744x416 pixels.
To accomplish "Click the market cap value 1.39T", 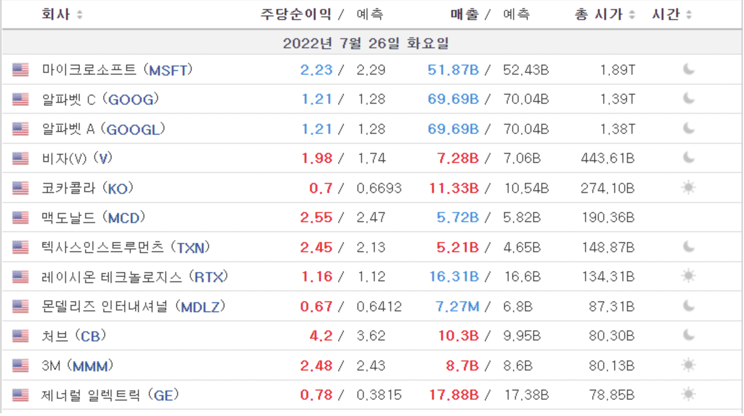I will [617, 100].
